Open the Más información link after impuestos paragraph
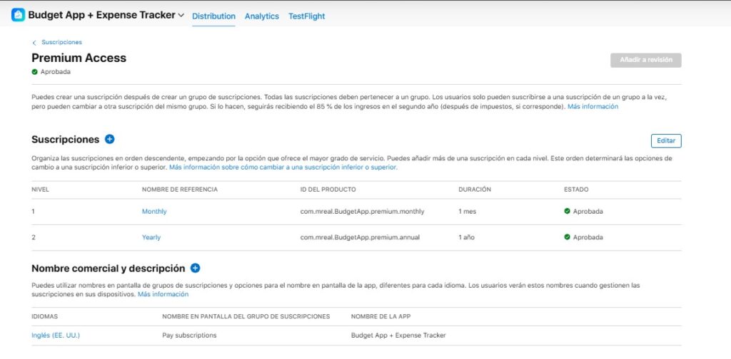This screenshot has width=731, height=359. (593, 107)
